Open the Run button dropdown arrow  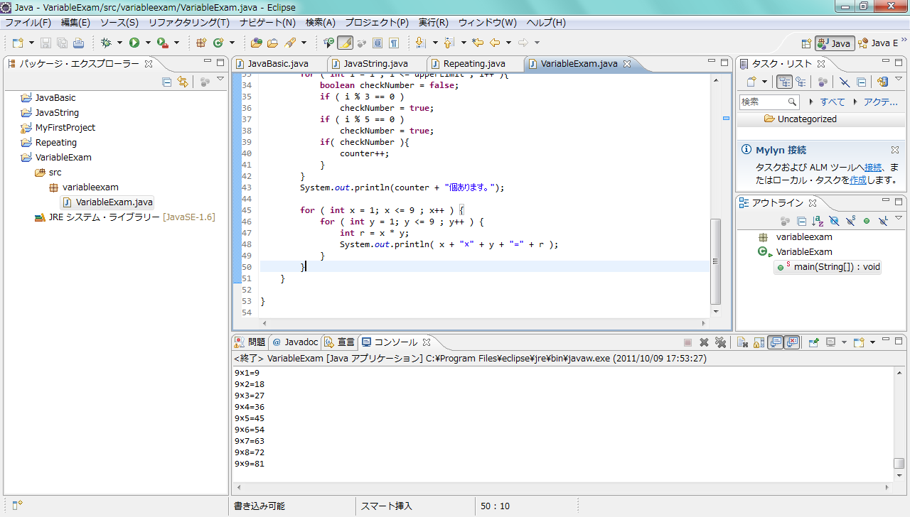148,43
